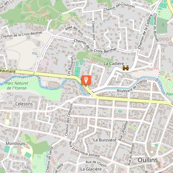Image resolution: width=173 pixels, height=173 pixels.
Task: Click the brown castle icon near La Cadière
Action: coord(126,68)
